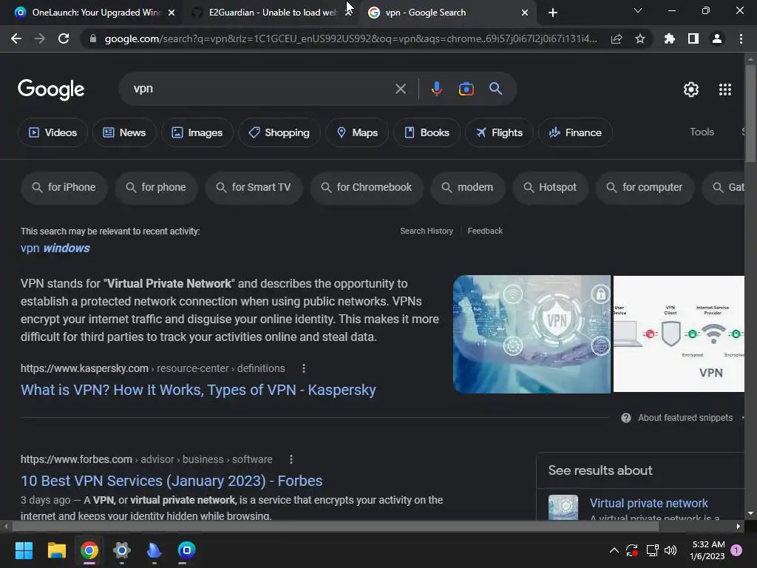This screenshot has height=568, width=757.
Task: Toggle the Chrome side panel
Action: click(x=693, y=38)
